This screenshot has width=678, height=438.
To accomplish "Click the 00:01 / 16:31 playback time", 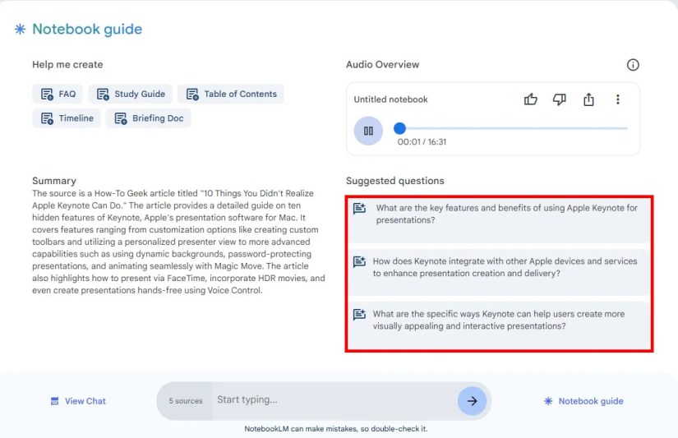I will [x=422, y=142].
